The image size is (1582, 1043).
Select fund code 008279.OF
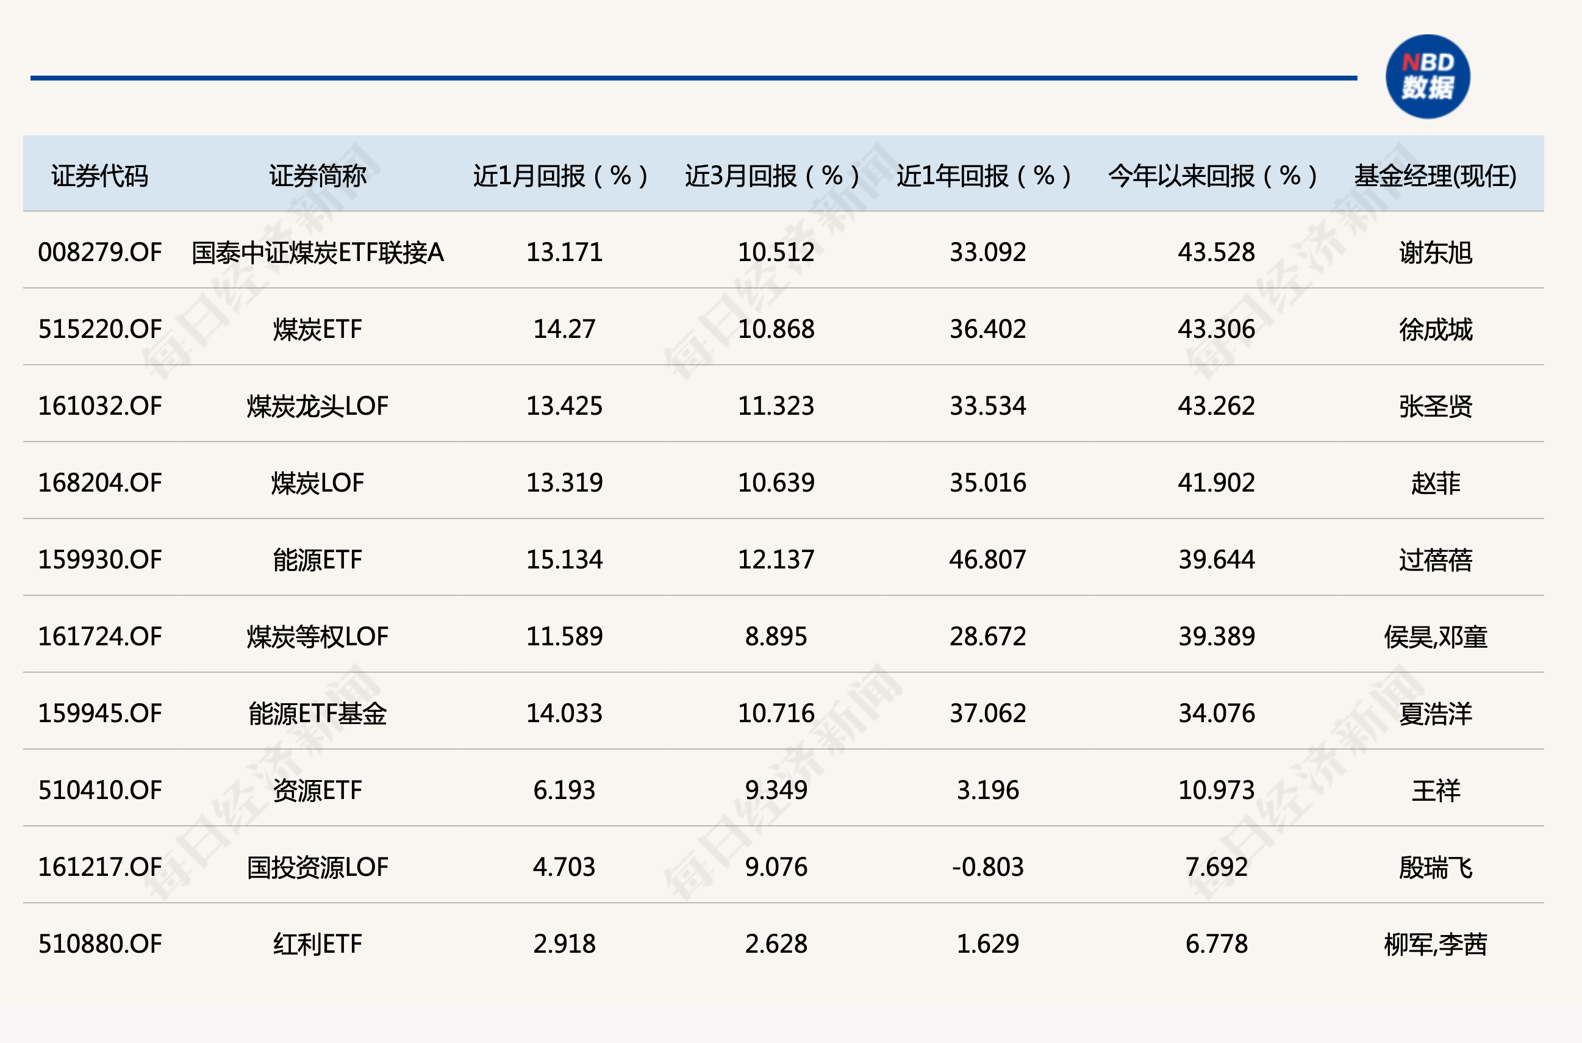click(100, 252)
